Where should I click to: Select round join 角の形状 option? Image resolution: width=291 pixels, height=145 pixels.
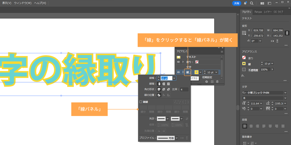tap(164, 90)
